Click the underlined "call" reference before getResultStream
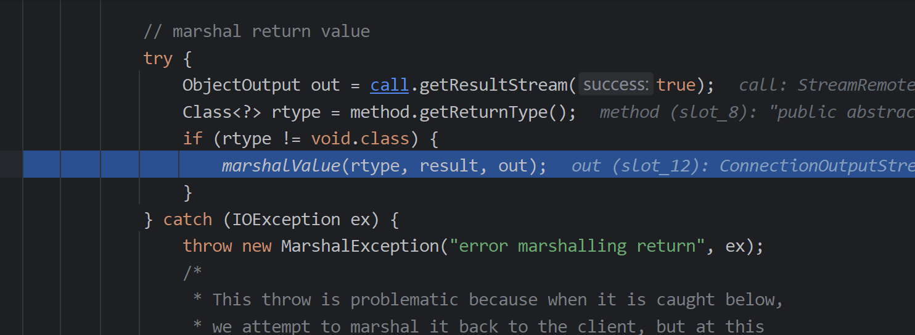This screenshot has width=915, height=335. (x=389, y=85)
